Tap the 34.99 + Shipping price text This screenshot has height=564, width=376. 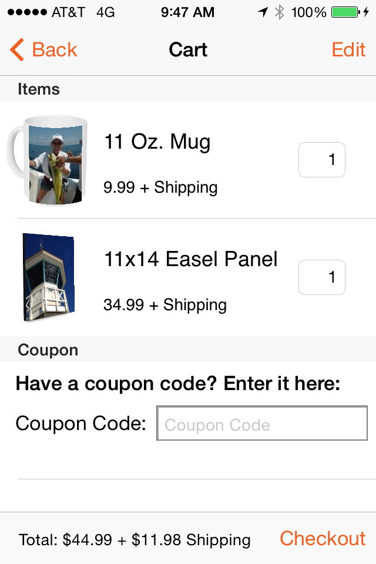pos(165,305)
